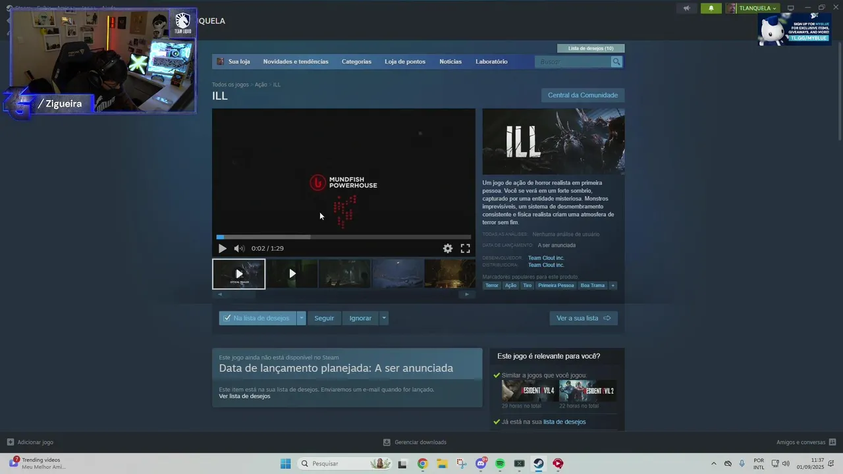The height and width of the screenshot is (474, 843).
Task: Expand the wishlist button dropdown arrow
Action: click(x=302, y=318)
